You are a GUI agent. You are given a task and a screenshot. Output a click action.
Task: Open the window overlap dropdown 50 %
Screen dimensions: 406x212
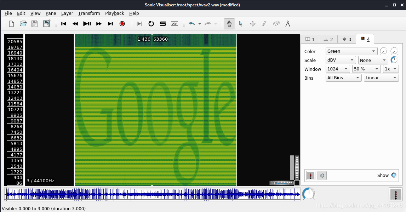[x=366, y=69]
